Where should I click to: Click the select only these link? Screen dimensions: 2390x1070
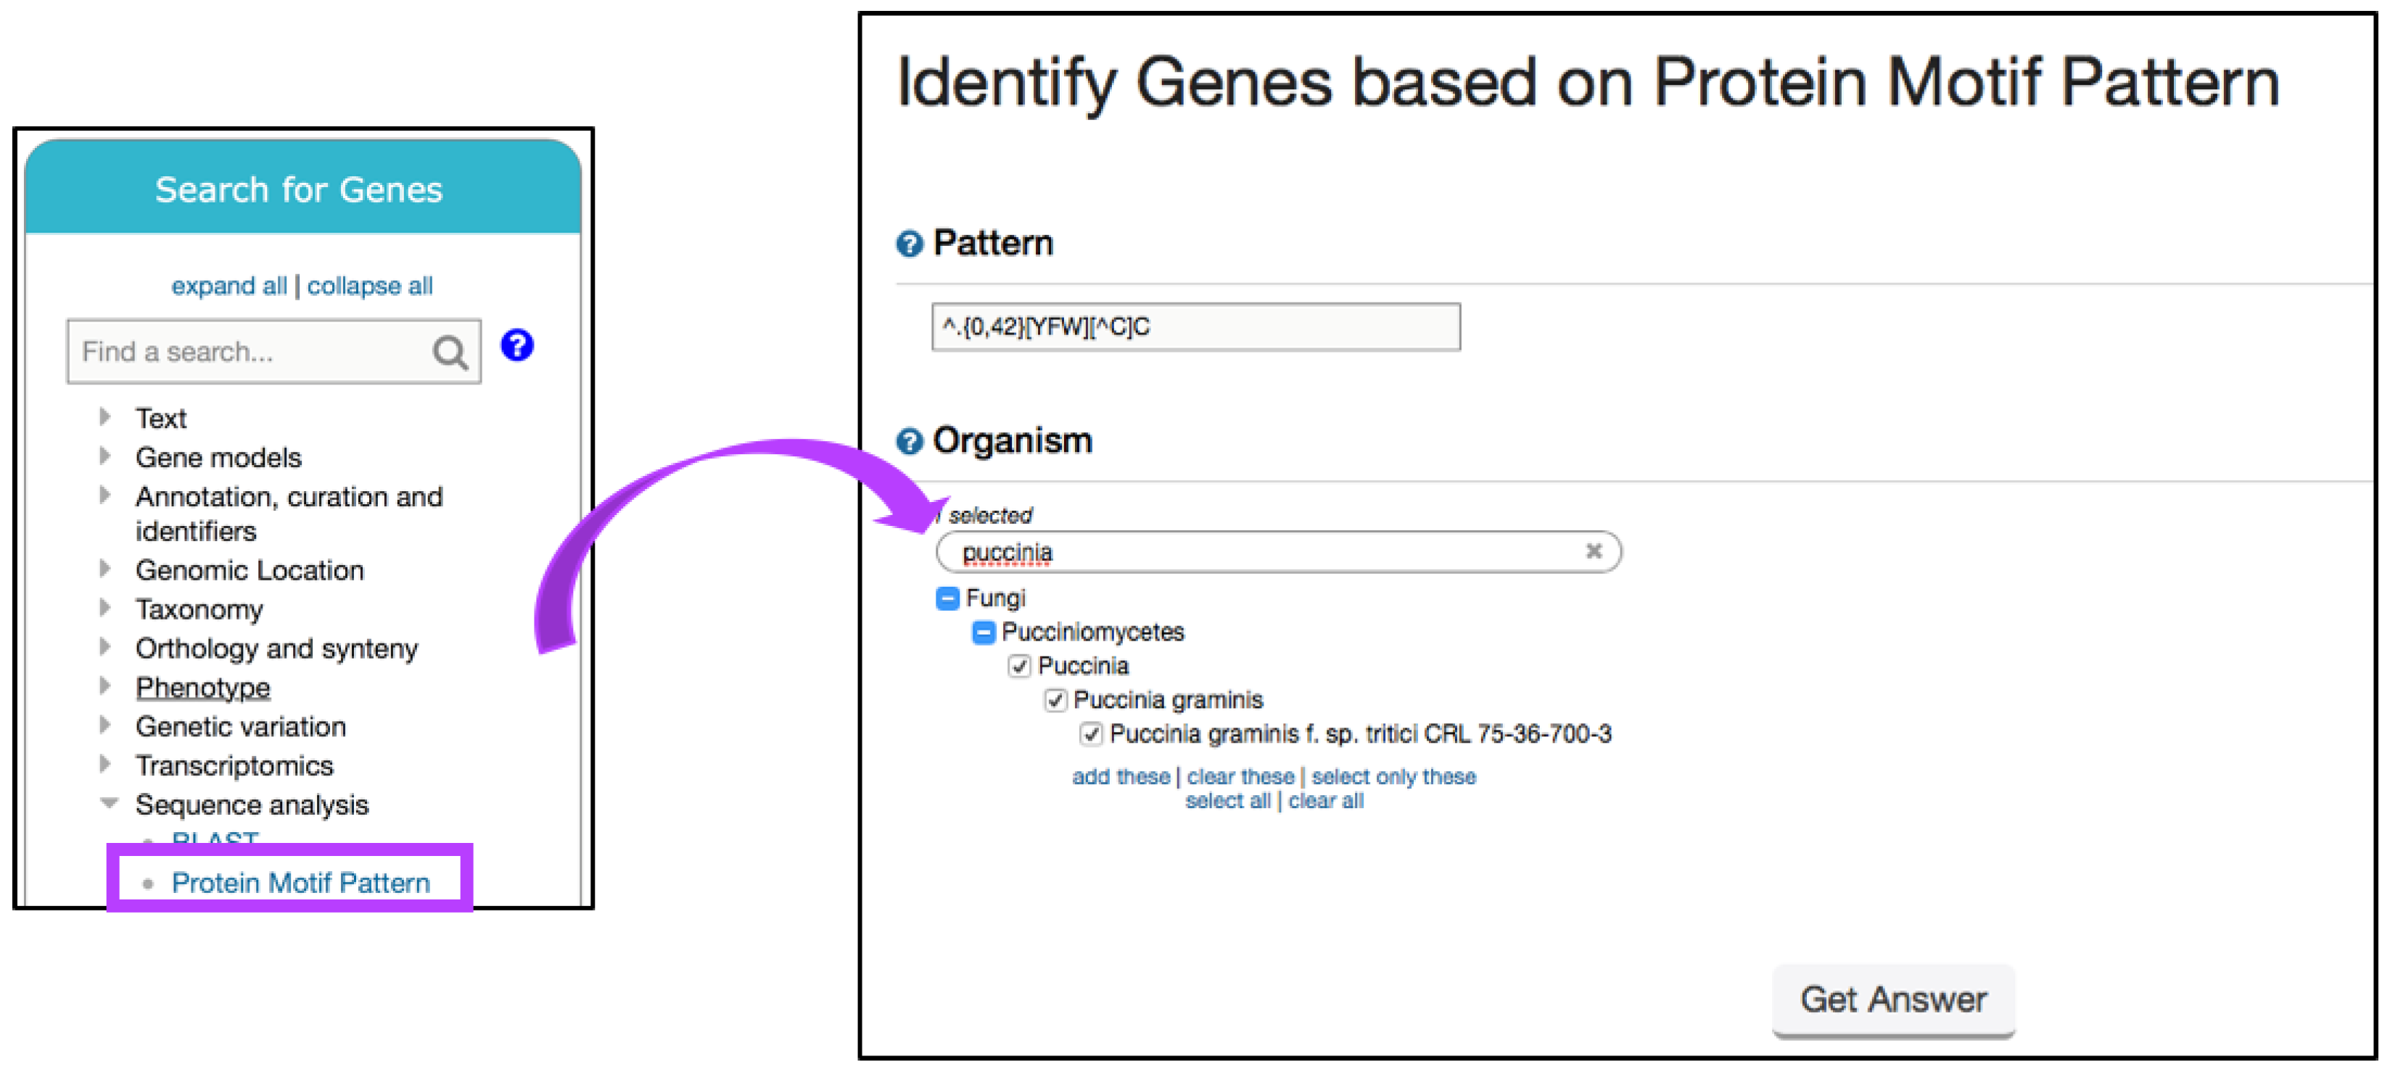pos(1393,777)
